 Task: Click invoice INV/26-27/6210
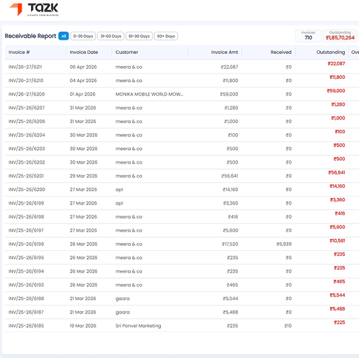pyautogui.click(x=26, y=81)
